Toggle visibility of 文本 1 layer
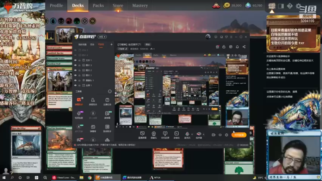 click(x=75, y=60)
